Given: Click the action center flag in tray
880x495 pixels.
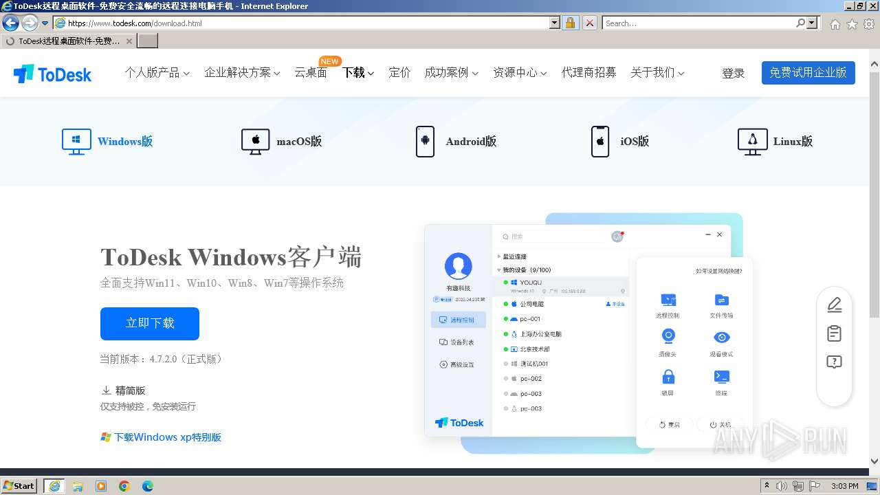Looking at the screenshot, I should coord(814,486).
